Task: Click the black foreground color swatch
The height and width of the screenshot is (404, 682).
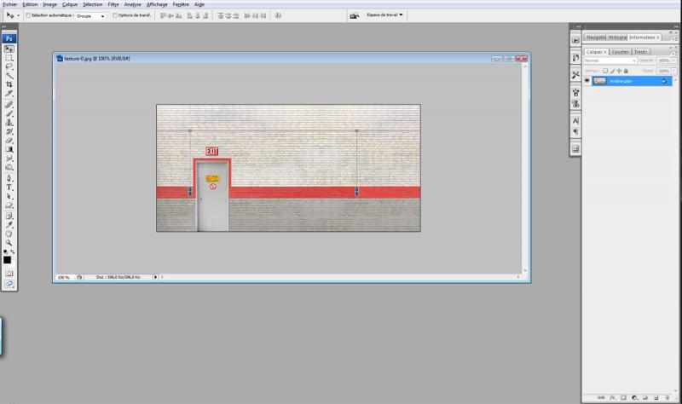Action: 7,259
